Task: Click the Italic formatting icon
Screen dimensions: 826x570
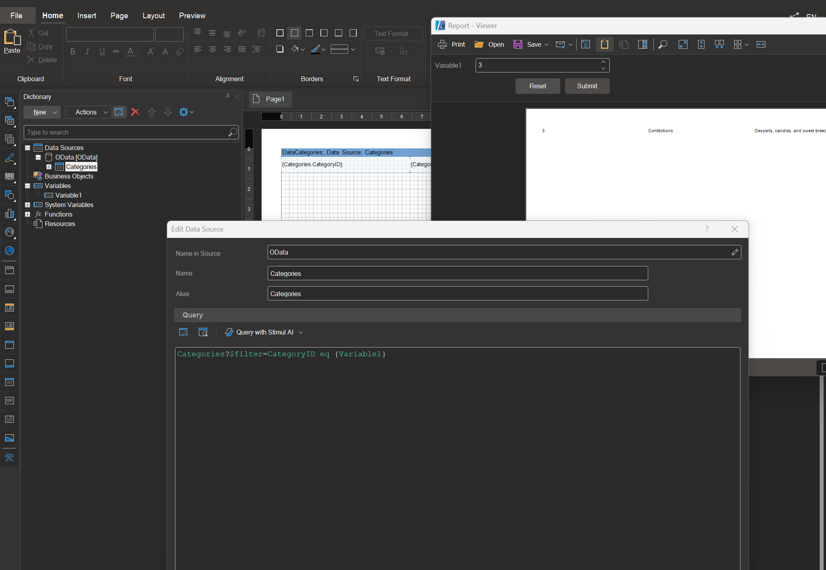Action: [87, 51]
